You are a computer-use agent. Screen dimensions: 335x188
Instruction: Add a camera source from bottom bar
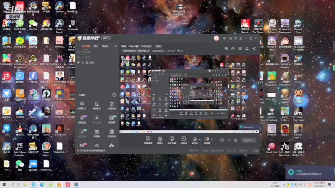tap(160, 140)
